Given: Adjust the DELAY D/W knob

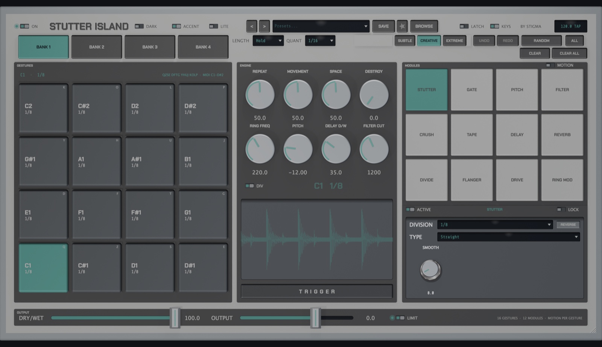Looking at the screenshot, I should coord(336,149).
